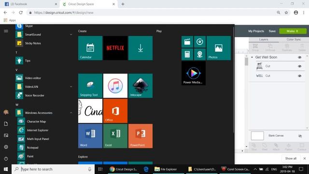Open the Groove Music disc tile

(x=199, y=42)
